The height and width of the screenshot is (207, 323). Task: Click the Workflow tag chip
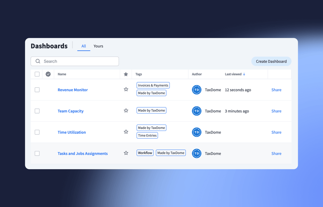145,153
